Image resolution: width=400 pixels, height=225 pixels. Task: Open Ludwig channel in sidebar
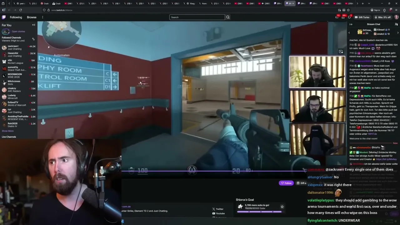coord(18,97)
